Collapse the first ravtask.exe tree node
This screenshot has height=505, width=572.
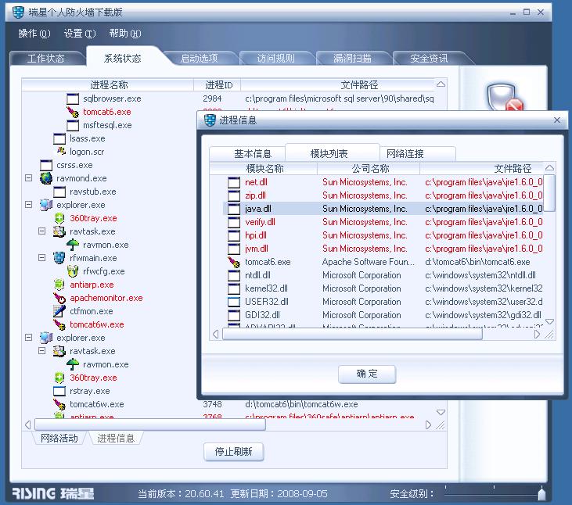(x=42, y=231)
